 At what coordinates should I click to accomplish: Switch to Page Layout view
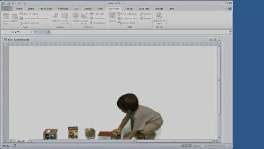coord(186,146)
